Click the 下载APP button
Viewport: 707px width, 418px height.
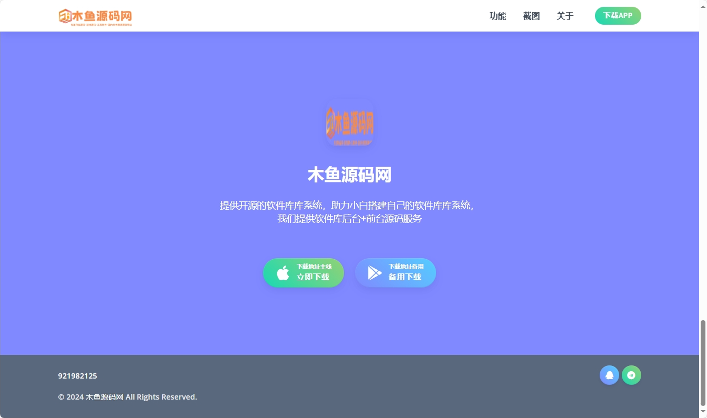(618, 16)
